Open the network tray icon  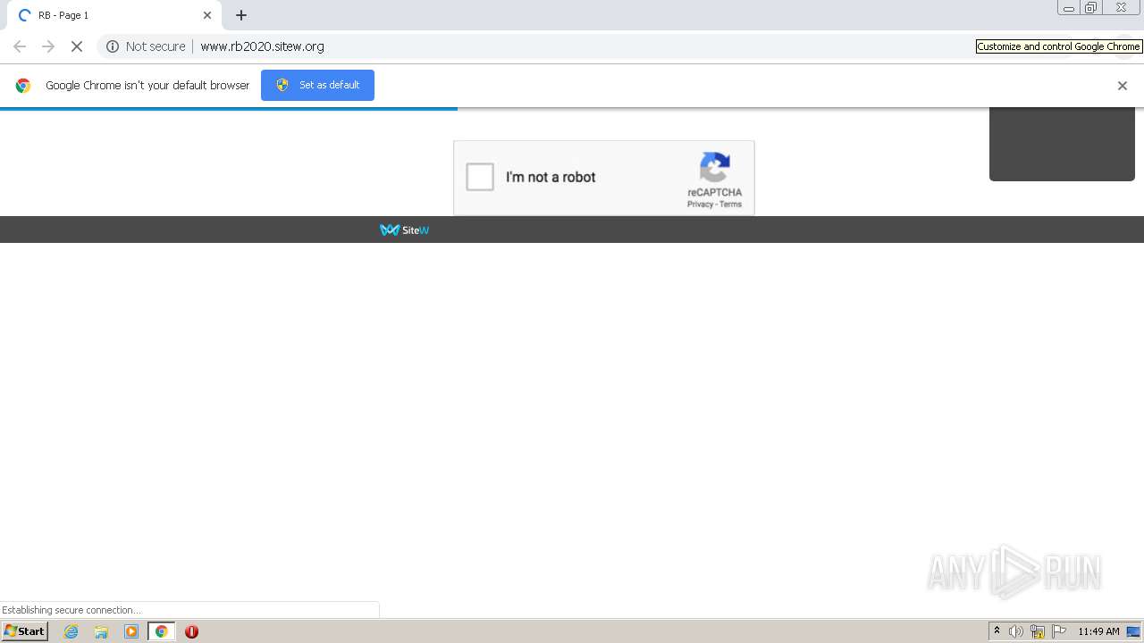[1038, 631]
